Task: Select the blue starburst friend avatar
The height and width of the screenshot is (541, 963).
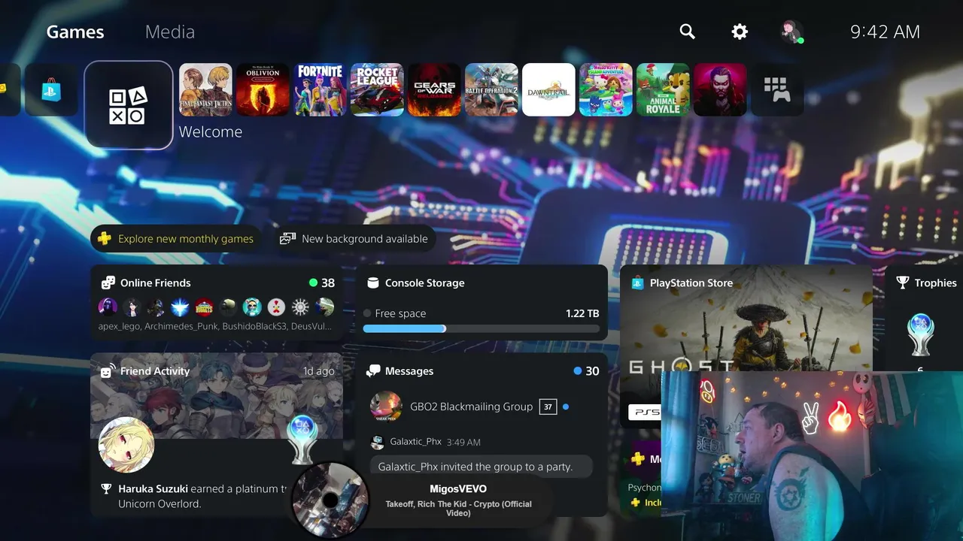Action: 180,307
